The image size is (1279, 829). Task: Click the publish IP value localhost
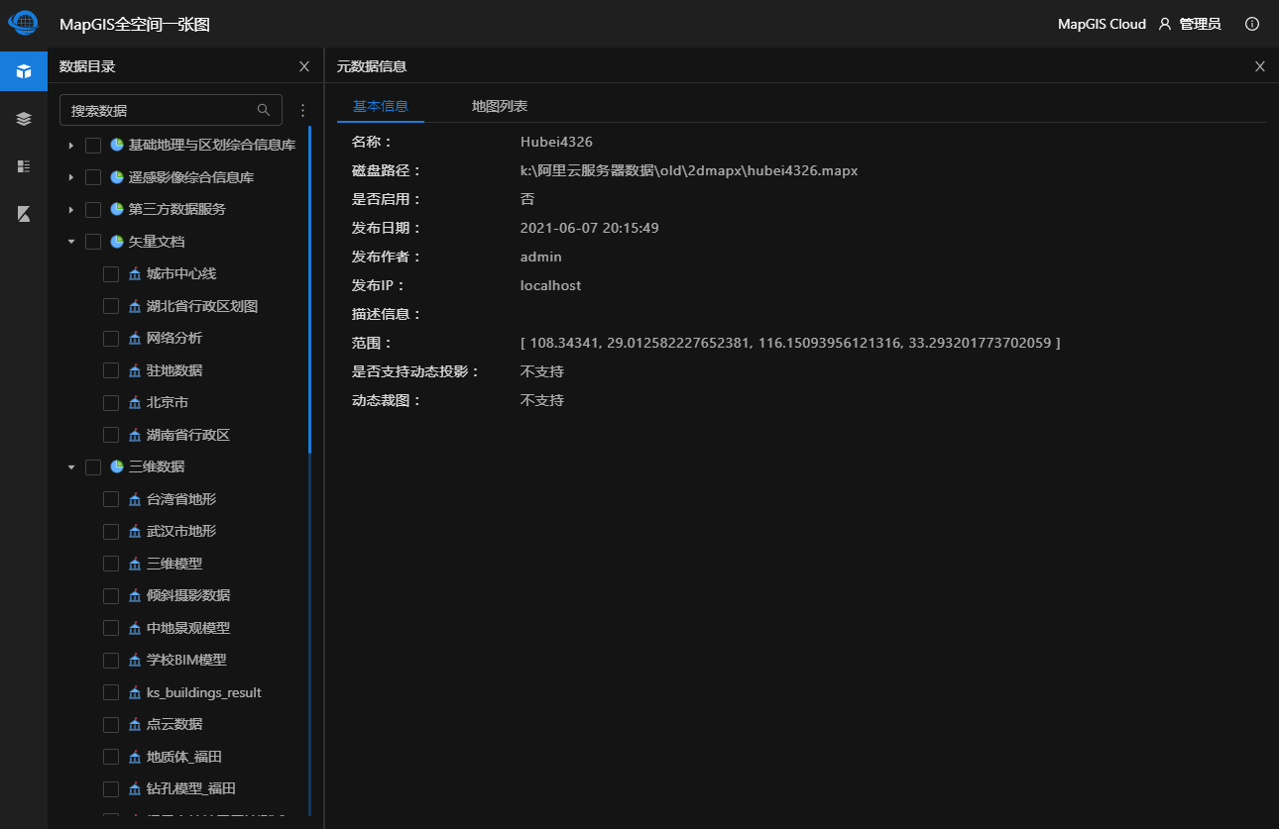[551, 285]
